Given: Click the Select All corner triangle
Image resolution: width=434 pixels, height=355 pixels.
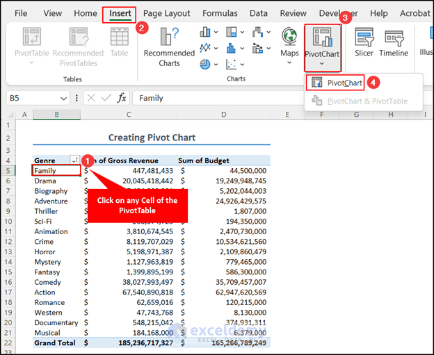Looking at the screenshot, I should 10,115.
